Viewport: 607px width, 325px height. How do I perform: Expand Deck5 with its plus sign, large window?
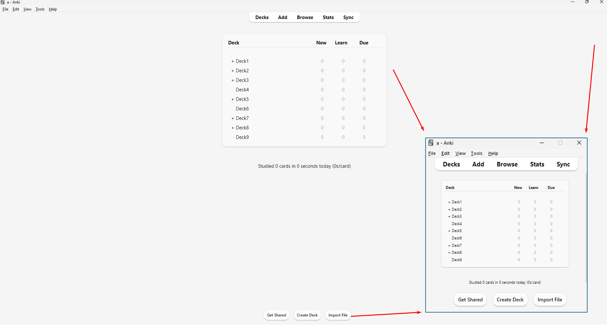click(233, 99)
